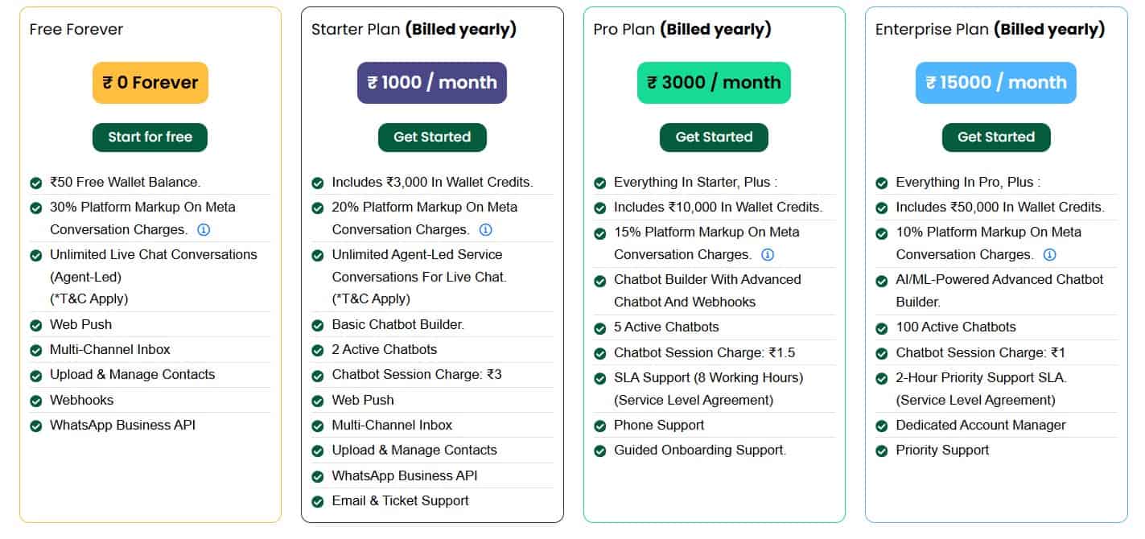The image size is (1145, 539).
Task: Select the ₹3000 per month green badge
Action: pyautogui.click(x=714, y=82)
